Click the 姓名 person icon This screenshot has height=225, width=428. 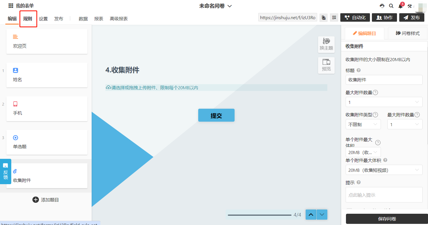pos(16,70)
